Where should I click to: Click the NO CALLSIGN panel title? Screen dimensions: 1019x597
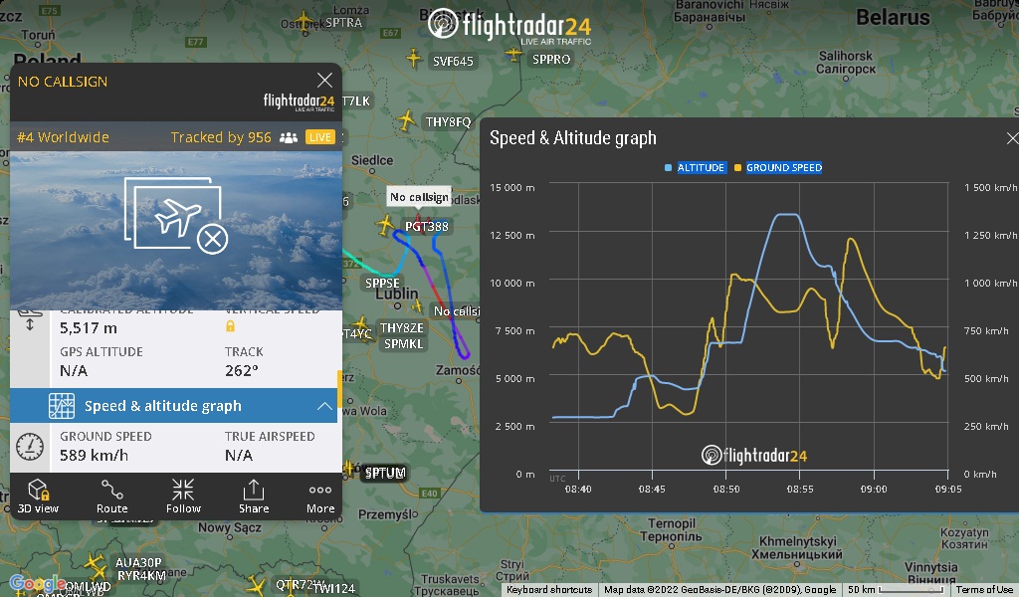(63, 82)
